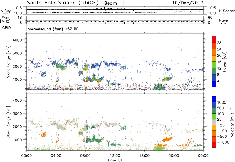The image size is (235, 162).
Task: Click the '16:00' time axis tick label
Action: [x=144, y=156]
